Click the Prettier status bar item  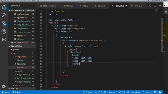pyautogui.click(x=147, y=92)
